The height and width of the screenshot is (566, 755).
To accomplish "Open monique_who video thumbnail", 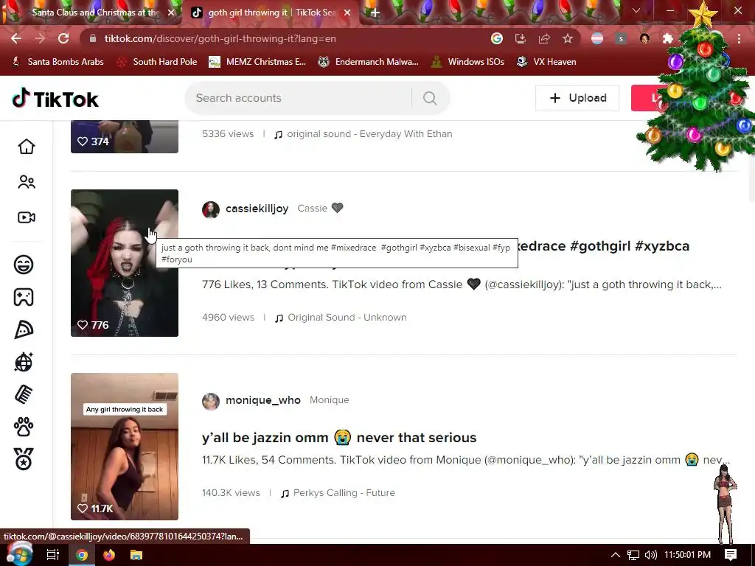I will pyautogui.click(x=124, y=447).
